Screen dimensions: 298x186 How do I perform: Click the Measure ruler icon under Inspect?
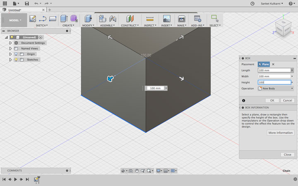150,19
